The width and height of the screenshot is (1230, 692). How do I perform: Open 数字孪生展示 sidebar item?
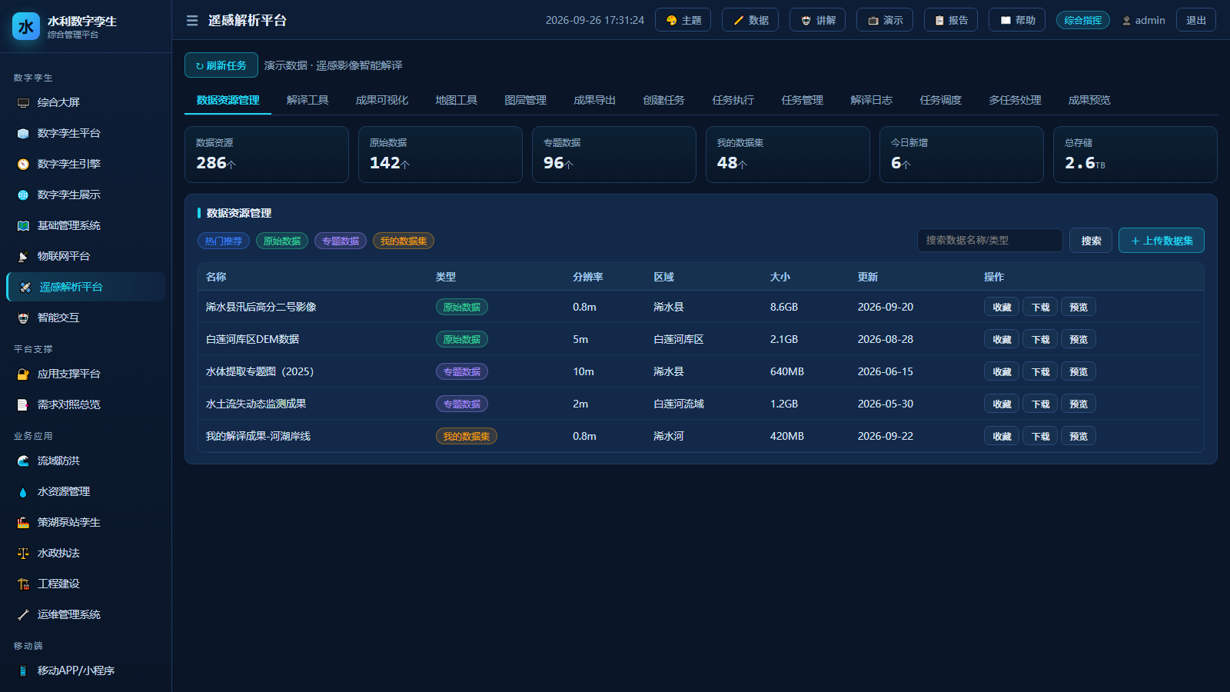pos(85,195)
